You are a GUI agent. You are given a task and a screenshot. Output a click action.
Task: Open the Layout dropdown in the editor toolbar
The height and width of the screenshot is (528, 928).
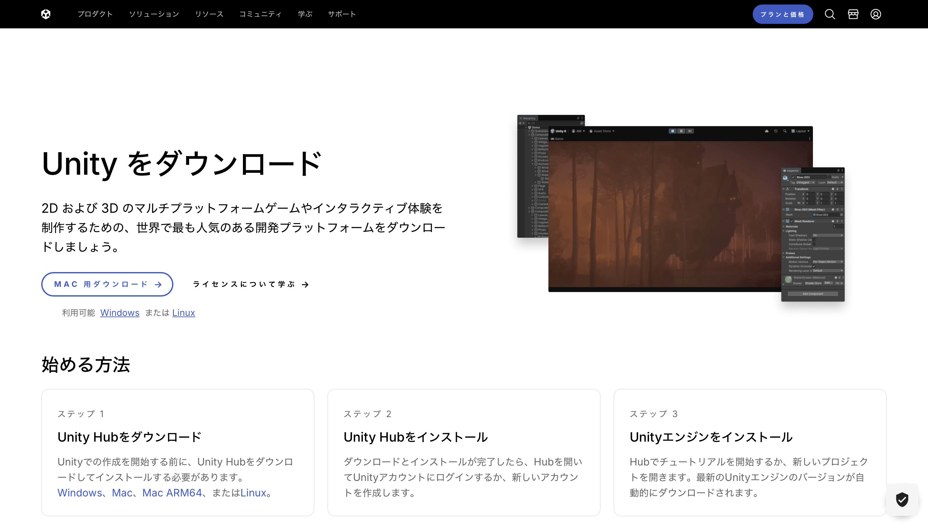click(800, 131)
